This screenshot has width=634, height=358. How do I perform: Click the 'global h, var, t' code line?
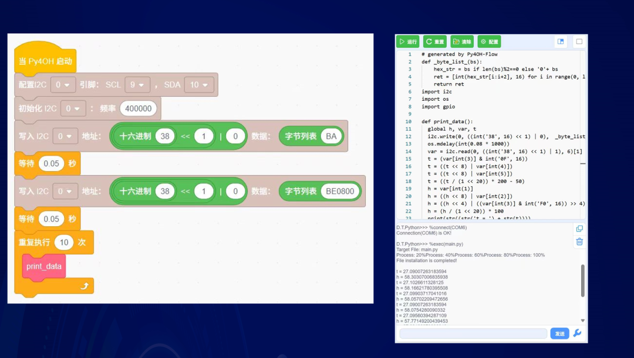(x=452, y=129)
